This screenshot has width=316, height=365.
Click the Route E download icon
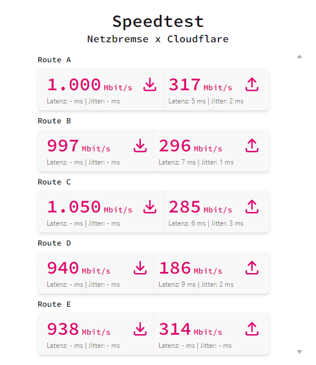coord(140,328)
